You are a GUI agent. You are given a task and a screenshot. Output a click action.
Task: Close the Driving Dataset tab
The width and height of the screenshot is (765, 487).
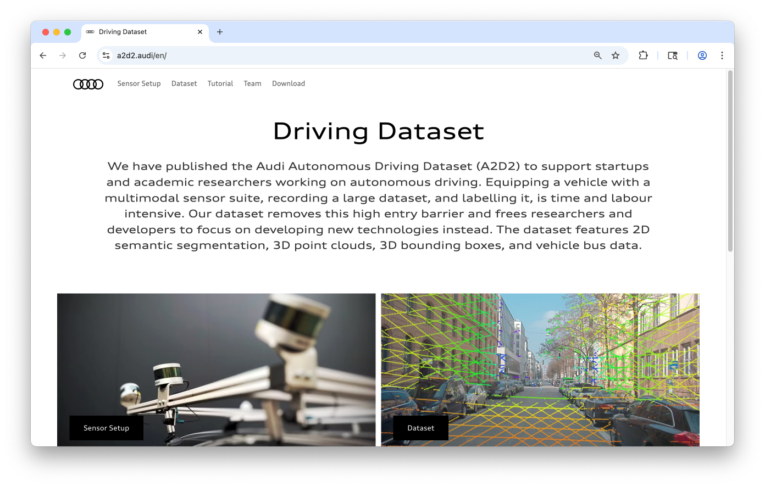click(200, 32)
